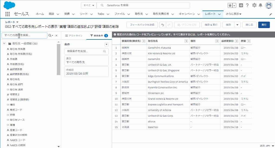Click the フィードバックを送信 button
Image resolution: width=275 pixels, height=148 pixels.
point(142,25)
